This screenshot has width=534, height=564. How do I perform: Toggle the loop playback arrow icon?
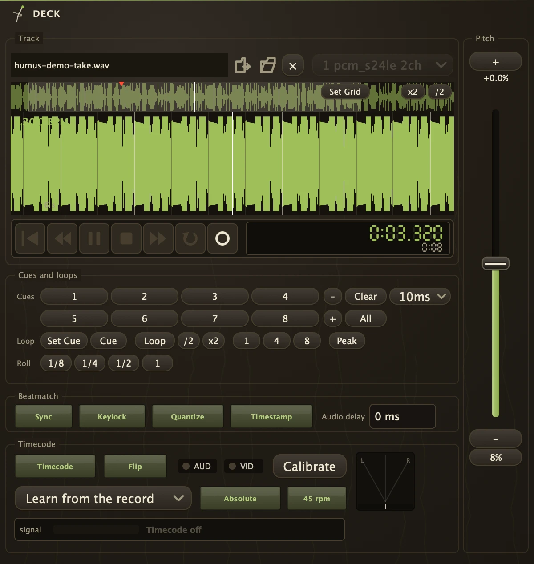(190, 238)
